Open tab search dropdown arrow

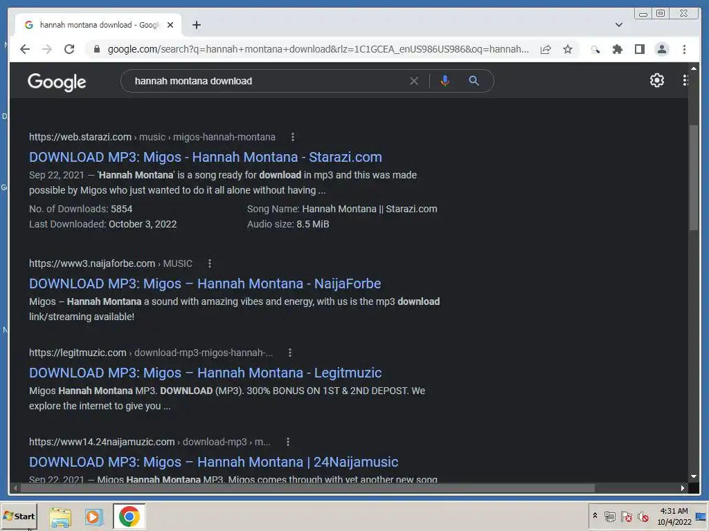click(x=619, y=25)
